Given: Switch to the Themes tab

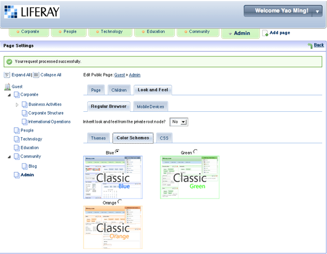Looking at the screenshot, I should (x=98, y=138).
